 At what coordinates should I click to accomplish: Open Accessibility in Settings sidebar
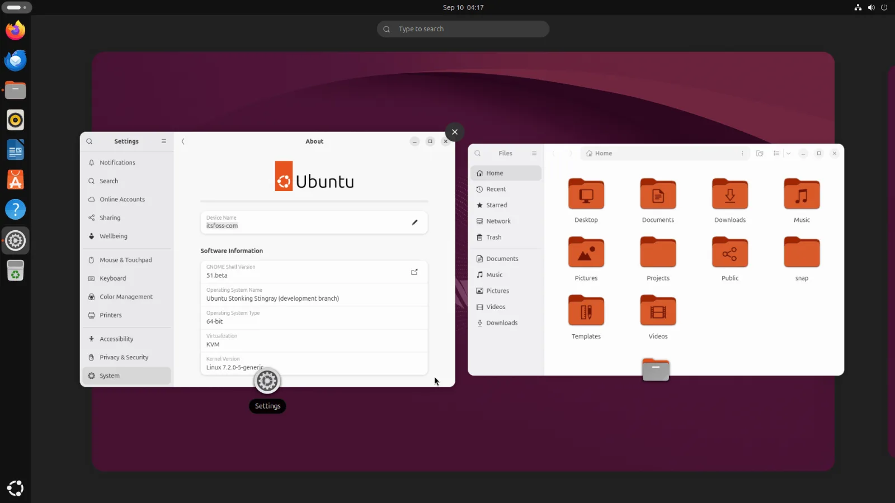[x=126, y=339]
